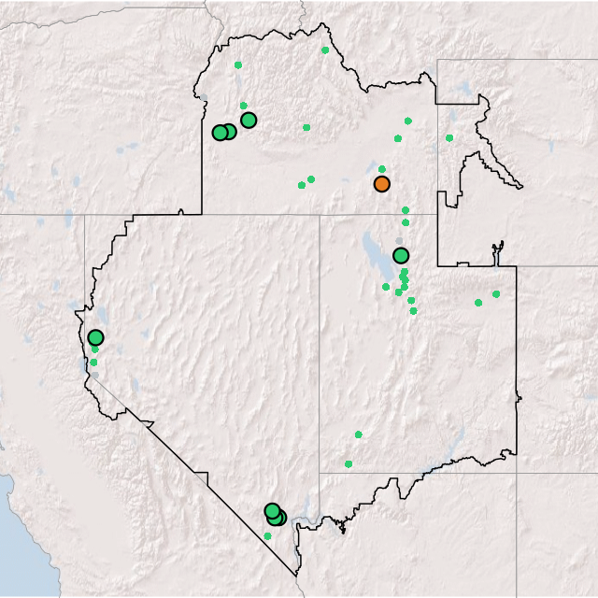Select the small green dot near the northeastern panhandle
The height and width of the screenshot is (598, 598).
tap(449, 138)
